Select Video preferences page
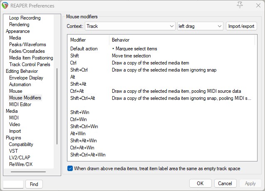Viewport: 265px width, 191px height. point(15,124)
